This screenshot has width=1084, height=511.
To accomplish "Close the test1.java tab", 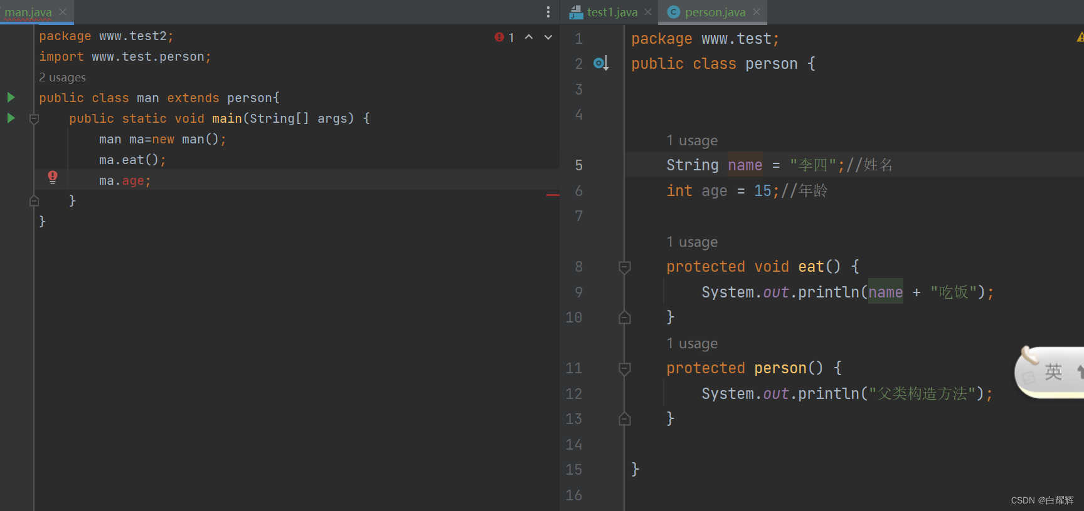I will [x=648, y=12].
